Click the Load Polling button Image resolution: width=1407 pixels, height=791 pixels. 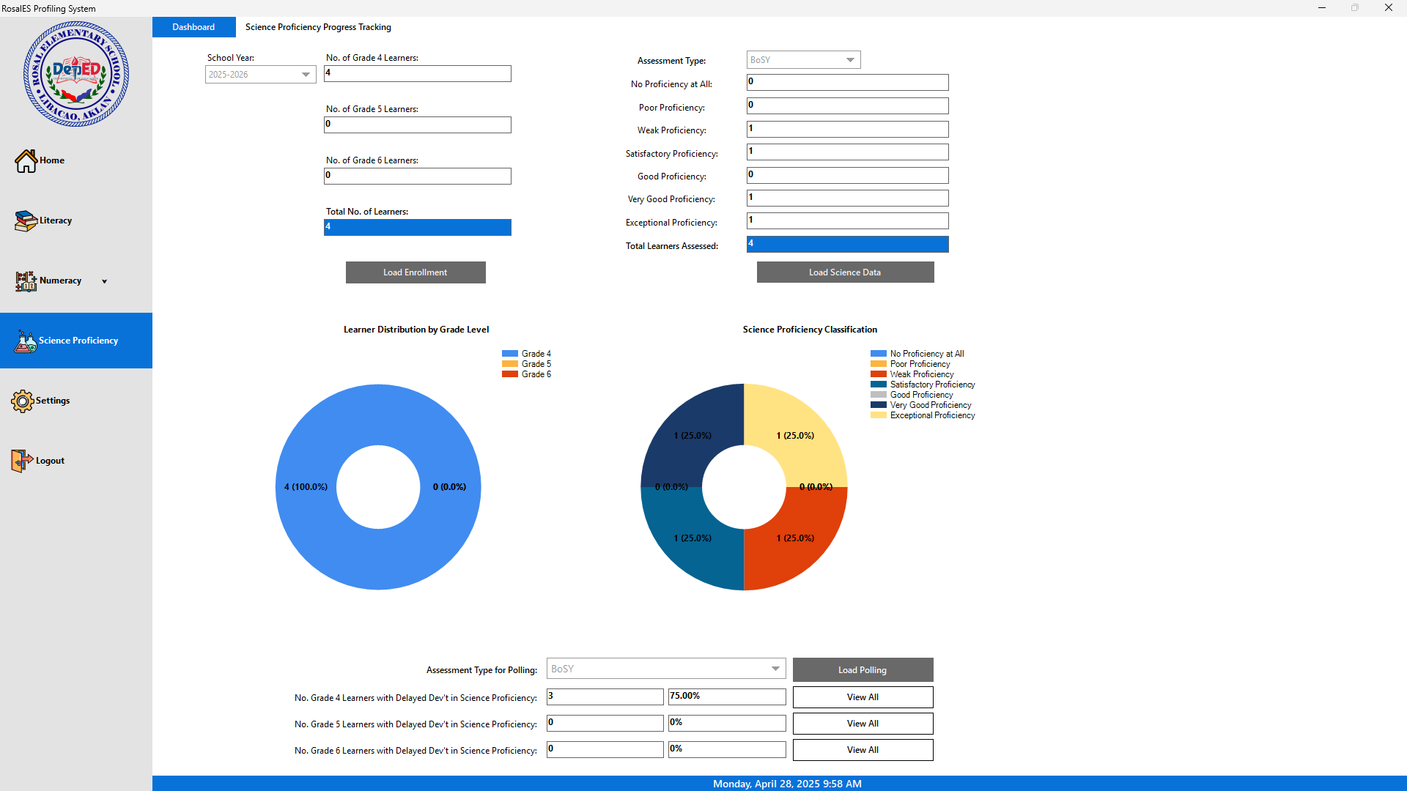click(x=863, y=670)
